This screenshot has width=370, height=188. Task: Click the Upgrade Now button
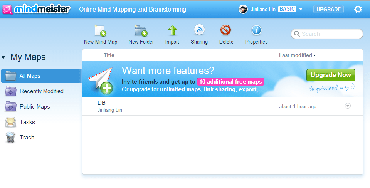click(331, 75)
